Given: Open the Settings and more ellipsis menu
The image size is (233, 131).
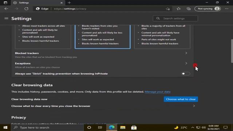Looking at the screenshot, I should coord(226,9).
